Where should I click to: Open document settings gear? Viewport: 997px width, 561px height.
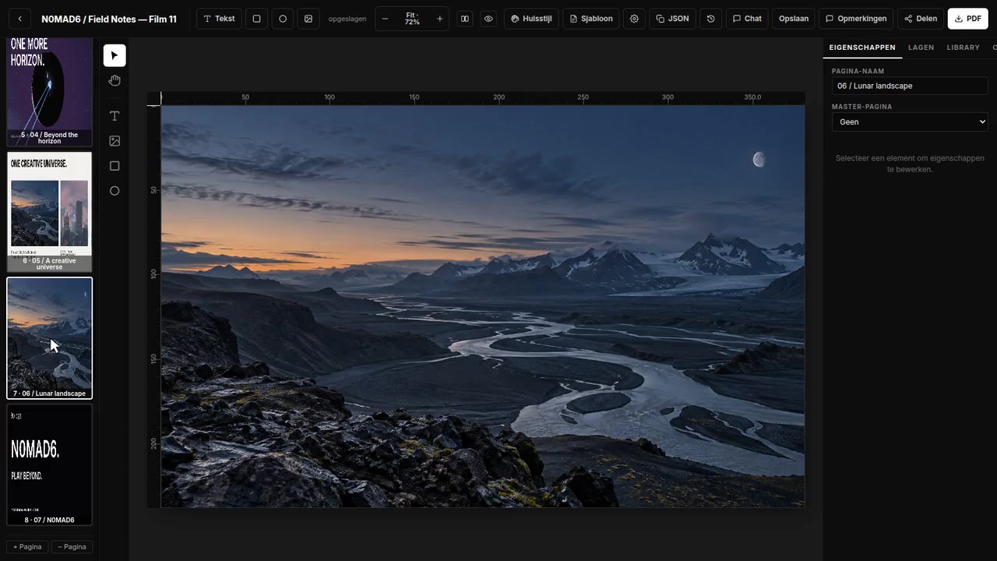(634, 19)
